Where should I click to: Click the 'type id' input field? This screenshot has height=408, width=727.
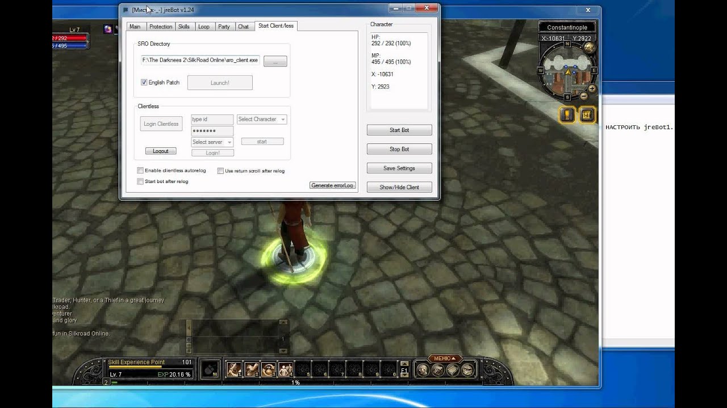tap(212, 120)
